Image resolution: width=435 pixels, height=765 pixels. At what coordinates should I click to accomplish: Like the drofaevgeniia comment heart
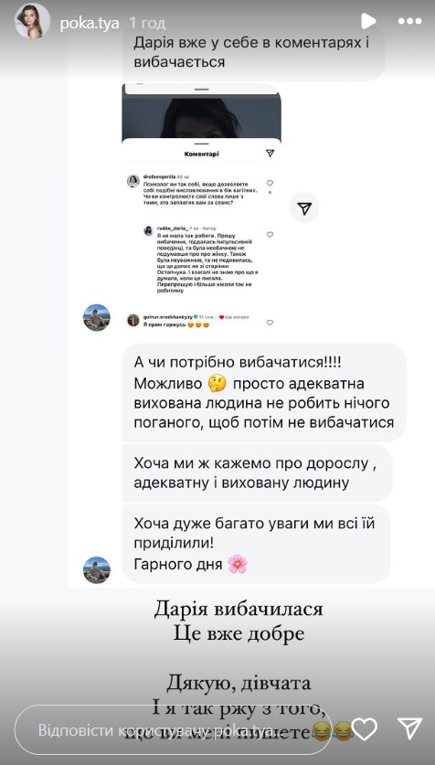click(x=271, y=183)
